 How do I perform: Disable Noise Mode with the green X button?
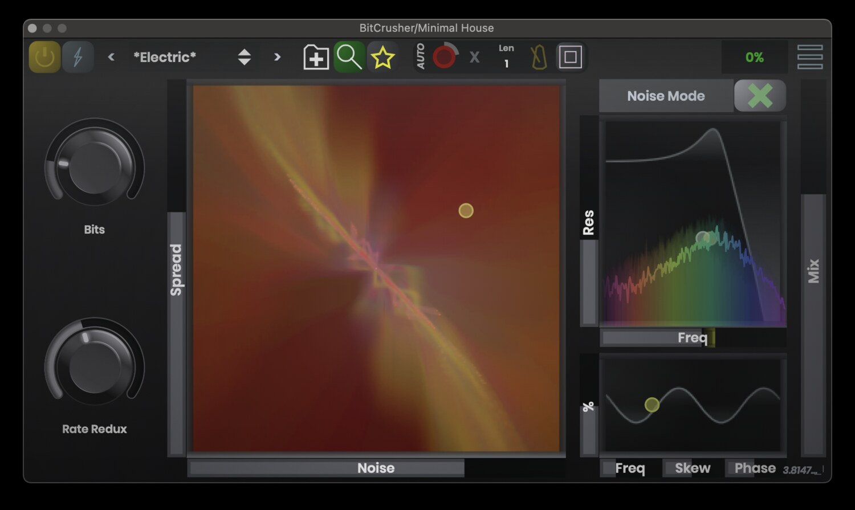pyautogui.click(x=760, y=96)
